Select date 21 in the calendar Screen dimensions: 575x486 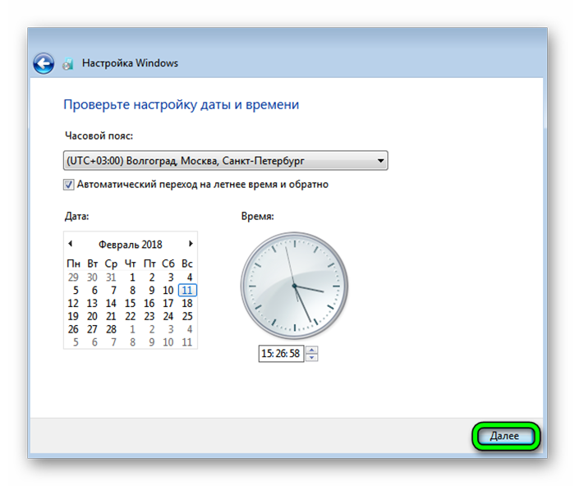pos(111,316)
